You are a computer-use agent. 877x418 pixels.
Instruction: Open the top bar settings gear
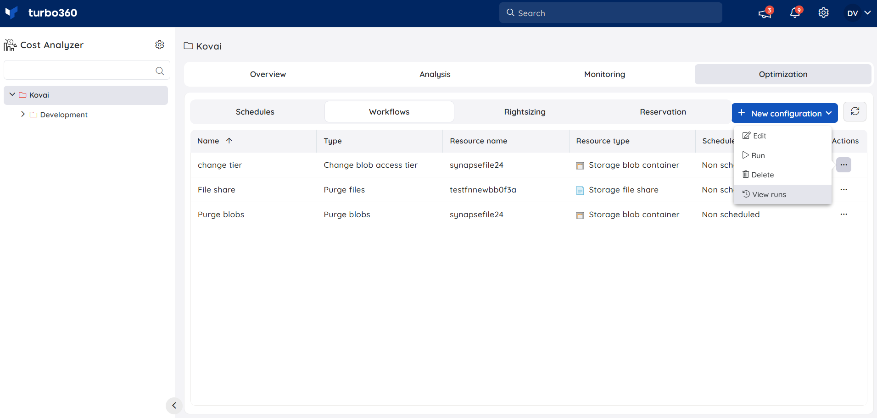pos(823,13)
